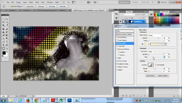The width and height of the screenshot is (182, 103).
Task: Show the hidden document tabs list
Action: pos(112,10)
